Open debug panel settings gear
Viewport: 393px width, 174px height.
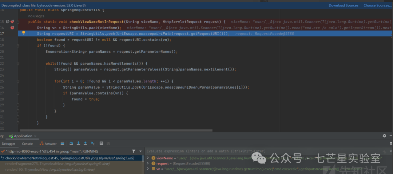384,136
